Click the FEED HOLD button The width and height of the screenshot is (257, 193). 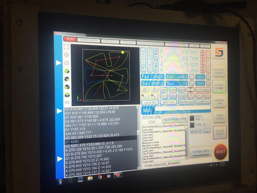pos(220,117)
